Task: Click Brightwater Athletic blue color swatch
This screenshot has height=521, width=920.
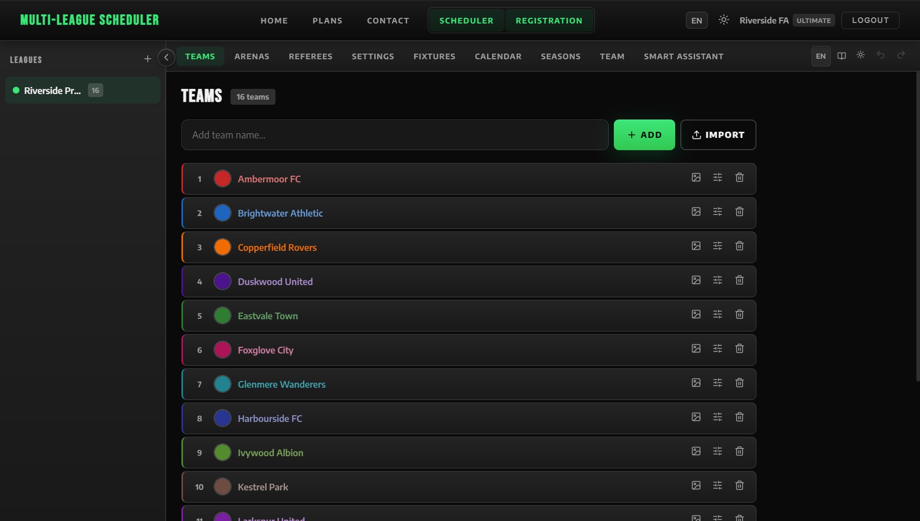Action: (x=222, y=213)
